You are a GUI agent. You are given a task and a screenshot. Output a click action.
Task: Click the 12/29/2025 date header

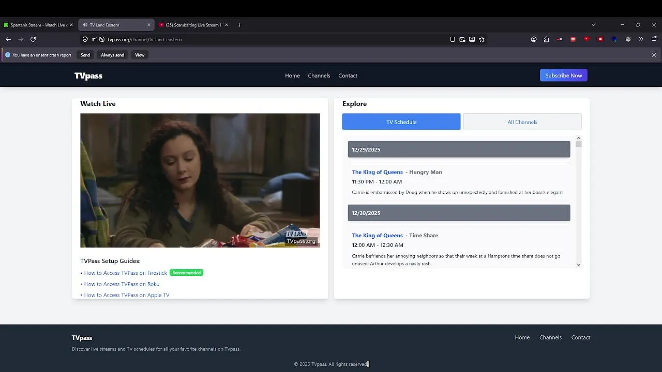tap(459, 149)
